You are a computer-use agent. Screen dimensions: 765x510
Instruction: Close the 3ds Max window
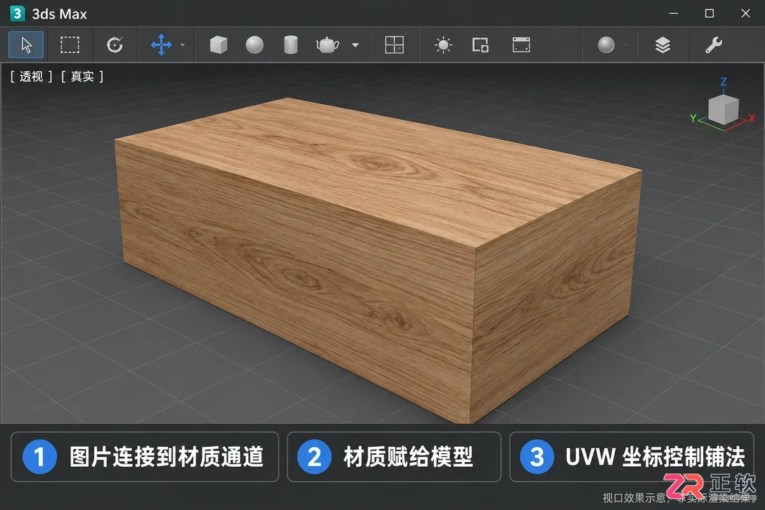[x=746, y=14]
